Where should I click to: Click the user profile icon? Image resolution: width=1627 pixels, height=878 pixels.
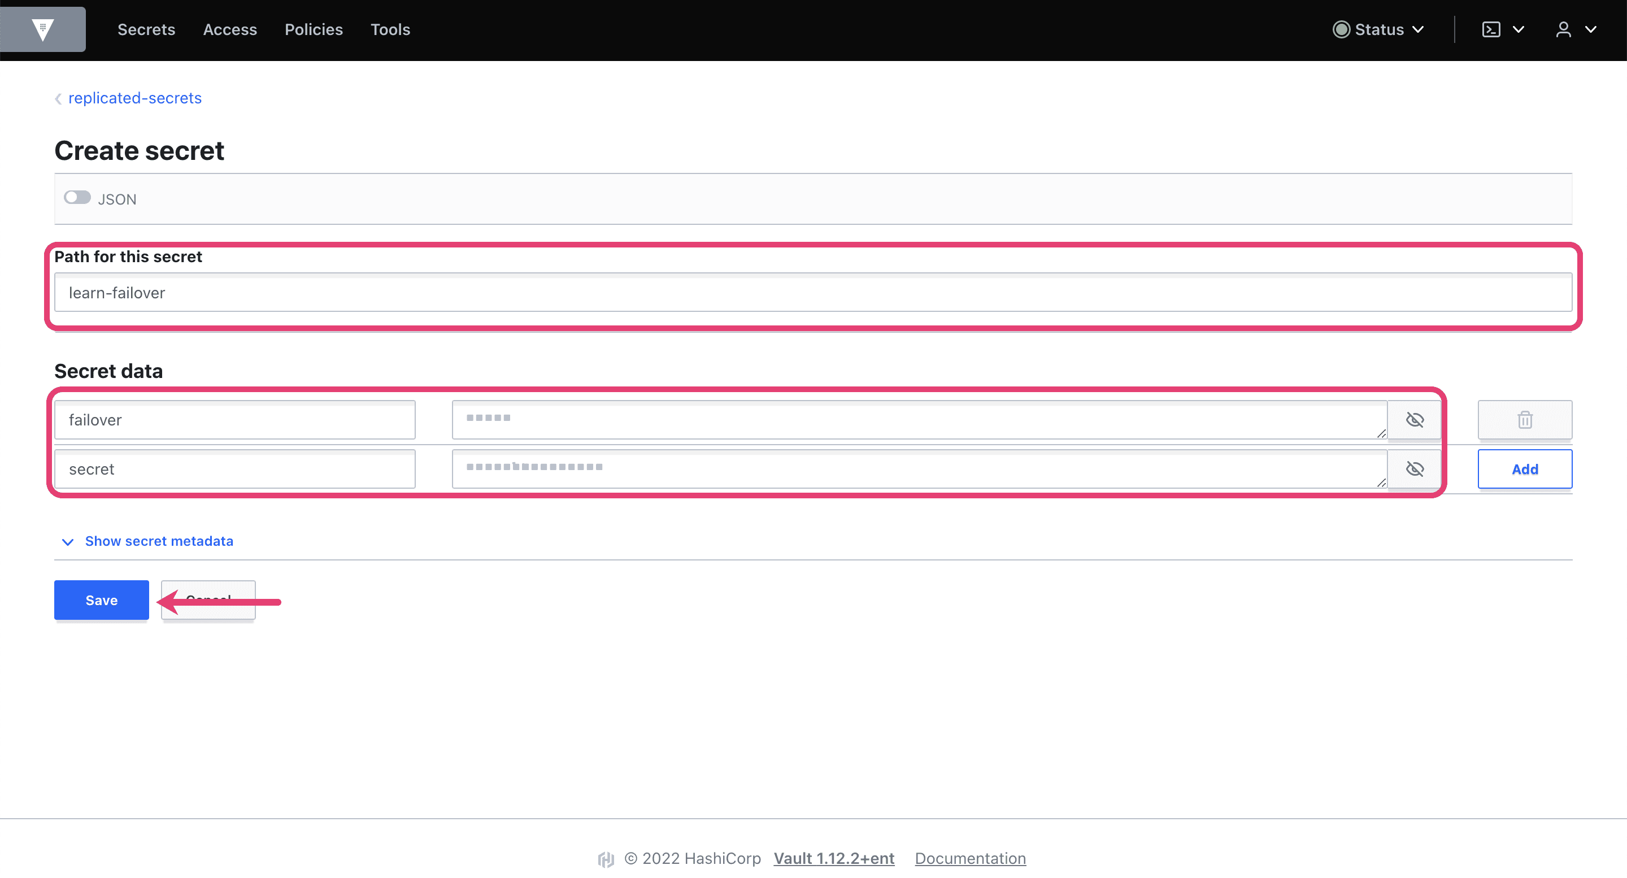coord(1564,29)
